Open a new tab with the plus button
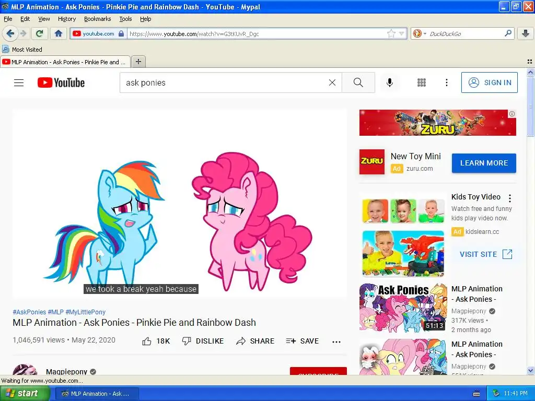 138,62
